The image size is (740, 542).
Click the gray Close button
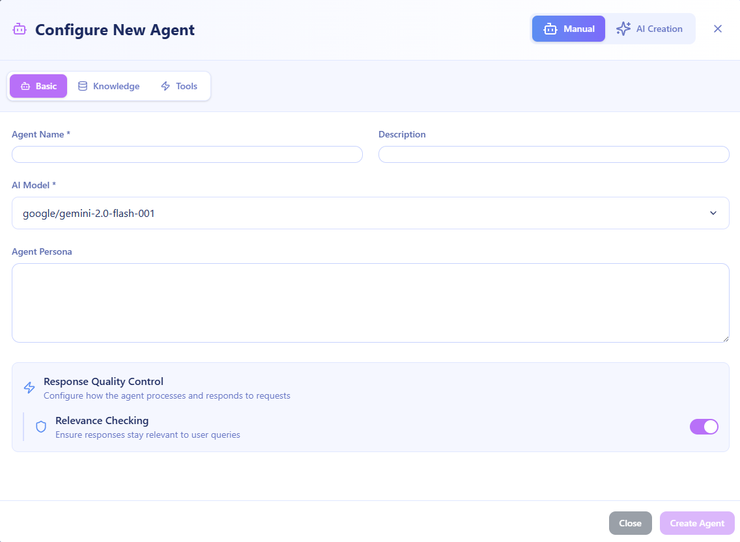point(630,523)
